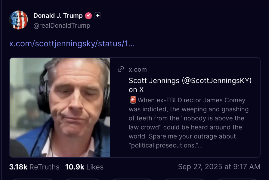Click Donald J. Trump's flag profile avatar
The height and width of the screenshot is (180, 269).
[19, 20]
